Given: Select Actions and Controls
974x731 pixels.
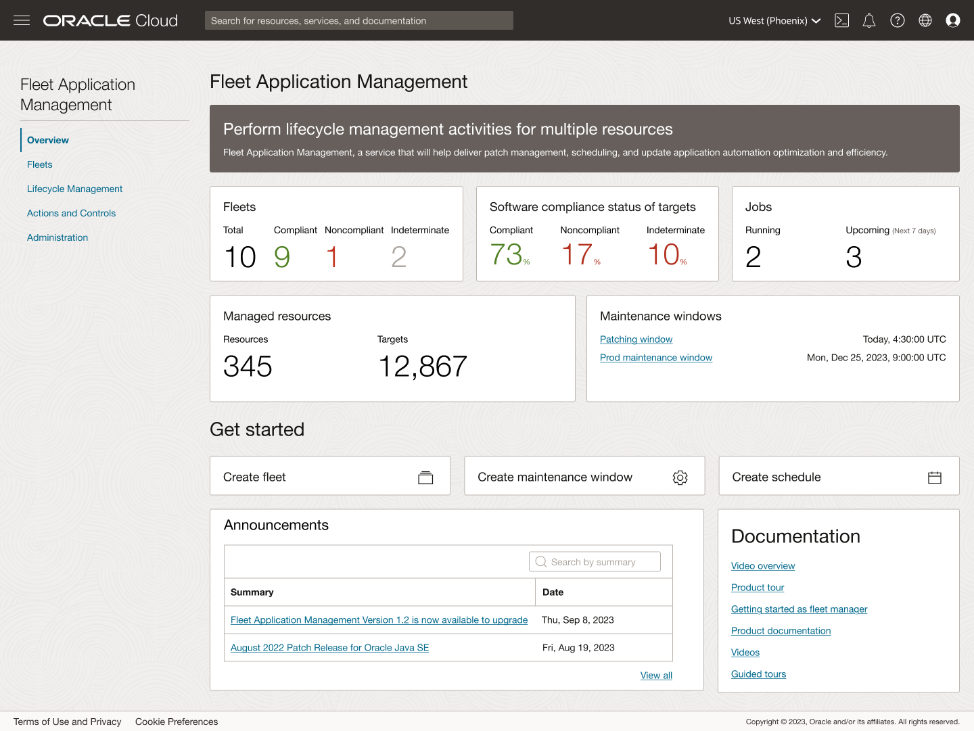Looking at the screenshot, I should click(71, 213).
